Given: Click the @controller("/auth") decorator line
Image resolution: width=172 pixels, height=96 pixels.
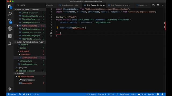Looking at the screenshot, I should point(66,17).
